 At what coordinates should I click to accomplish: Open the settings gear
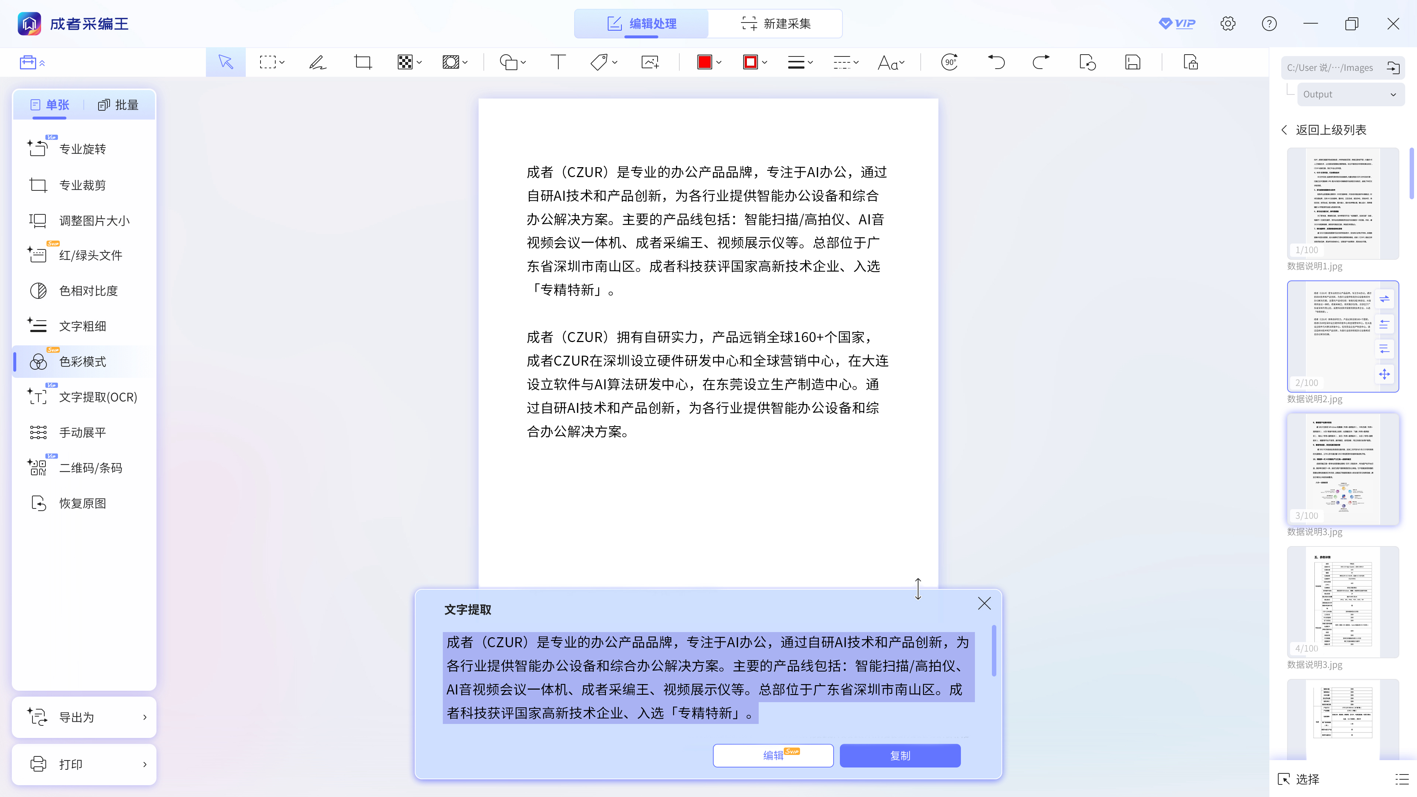coord(1228,24)
